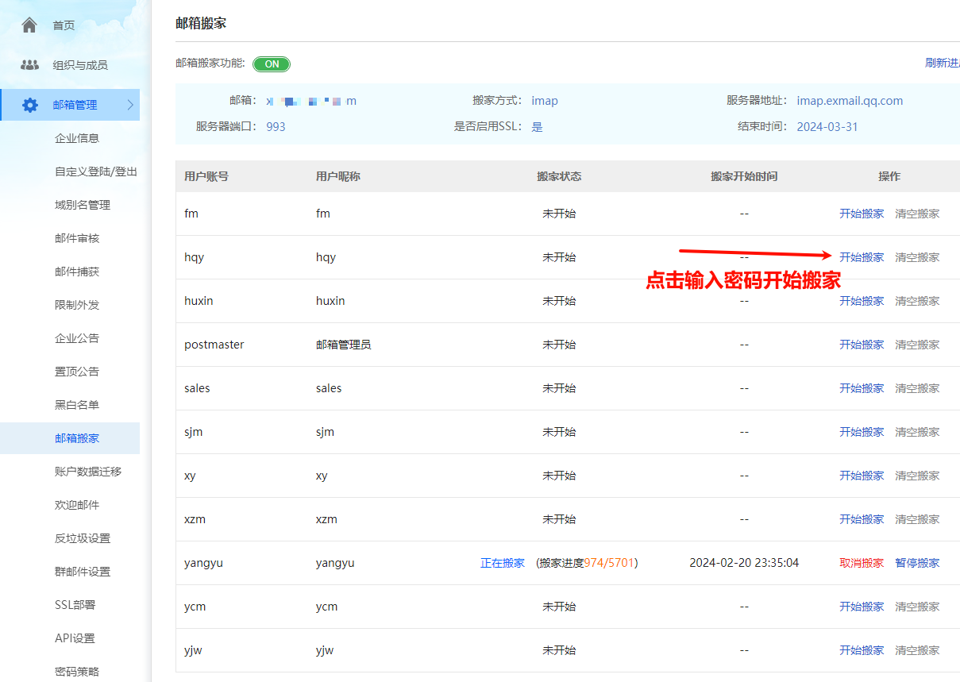
Task: Open 置顶公告 submenu item
Action: 77,372
